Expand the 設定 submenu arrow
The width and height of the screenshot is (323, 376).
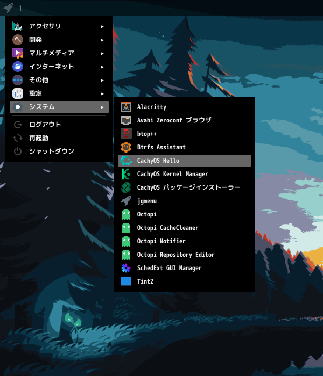click(x=102, y=94)
